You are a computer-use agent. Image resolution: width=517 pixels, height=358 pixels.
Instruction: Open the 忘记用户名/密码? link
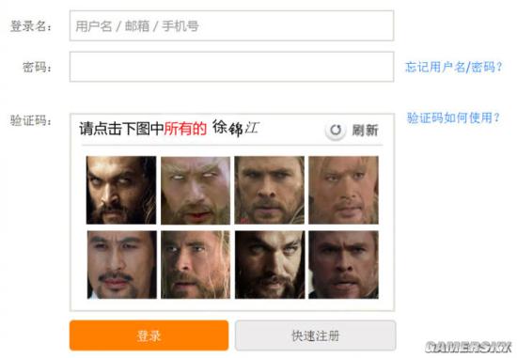(454, 67)
